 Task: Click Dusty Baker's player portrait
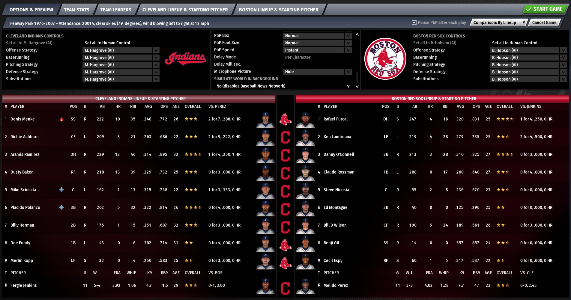point(265,173)
